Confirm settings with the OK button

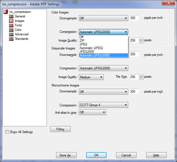point(96,155)
